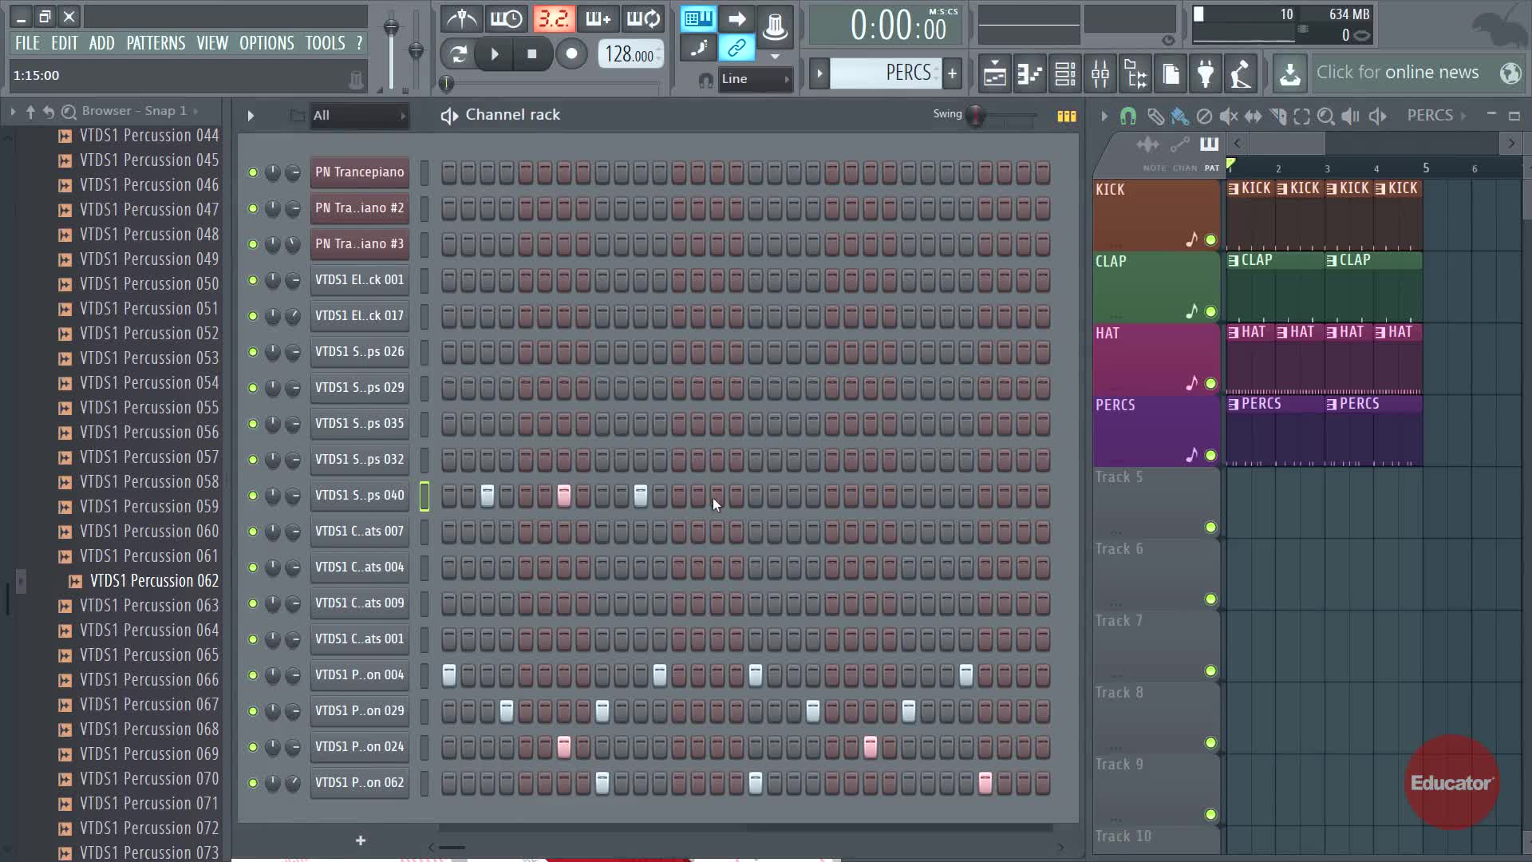Enable metronome in transport toolbar
The image size is (1532, 862).
[462, 18]
